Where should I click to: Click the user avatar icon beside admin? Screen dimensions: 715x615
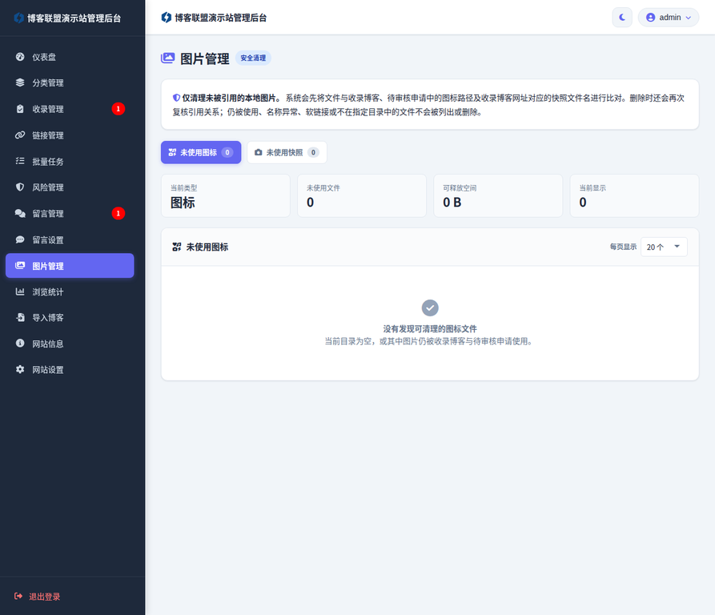point(651,18)
